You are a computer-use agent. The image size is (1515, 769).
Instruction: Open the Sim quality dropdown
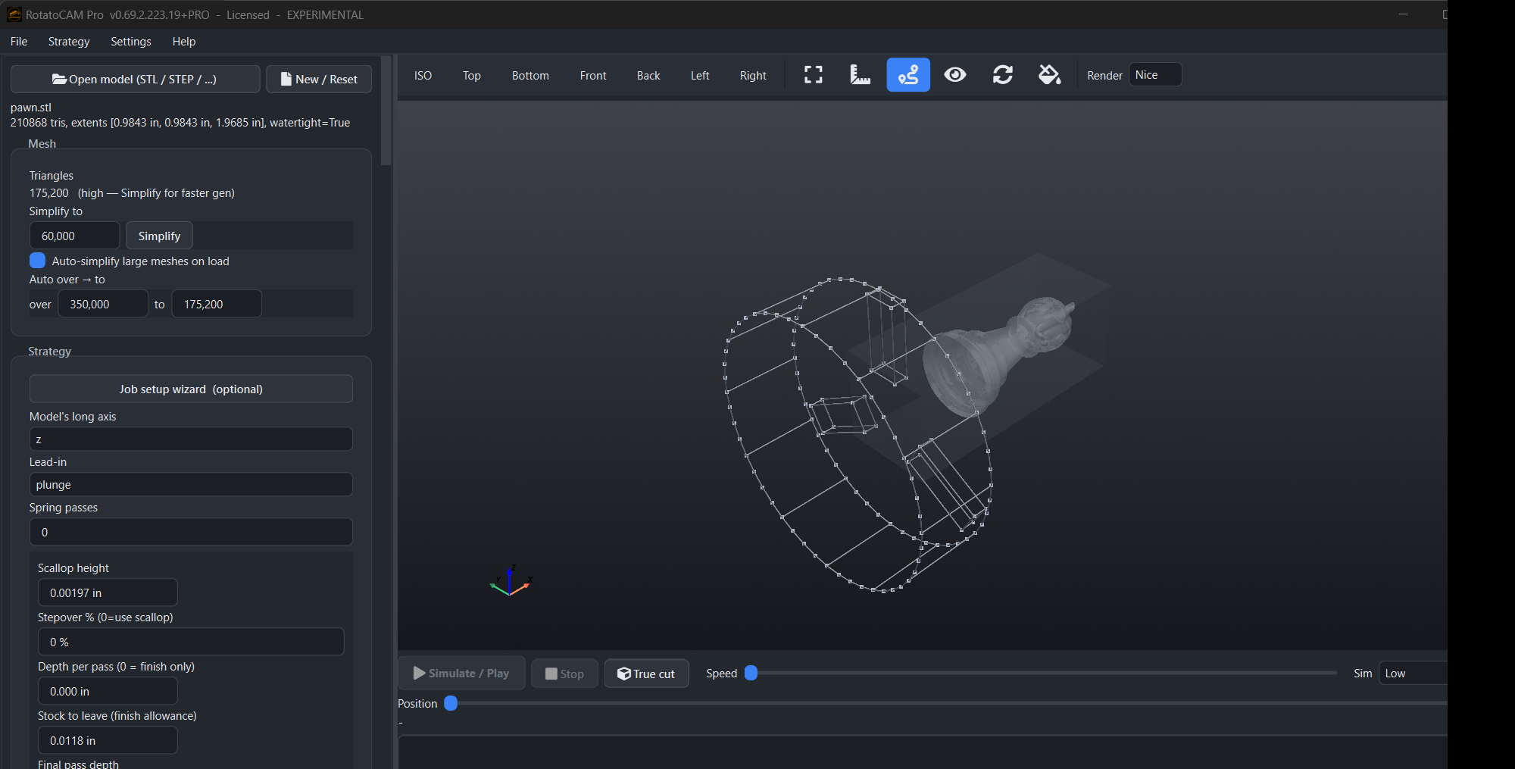[1413, 674]
